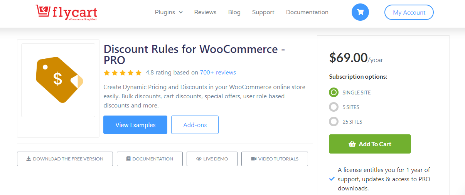Image resolution: width=465 pixels, height=195 pixels.
Task: Click the download icon for free version
Action: [x=29, y=159]
